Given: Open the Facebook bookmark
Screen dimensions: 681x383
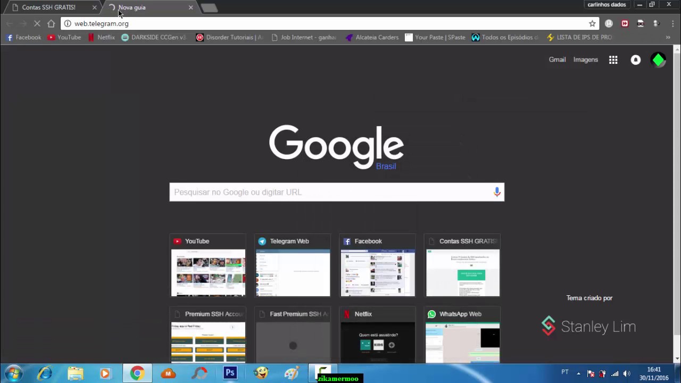Looking at the screenshot, I should click(24, 37).
